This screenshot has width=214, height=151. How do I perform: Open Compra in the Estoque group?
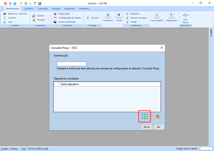[93, 18]
